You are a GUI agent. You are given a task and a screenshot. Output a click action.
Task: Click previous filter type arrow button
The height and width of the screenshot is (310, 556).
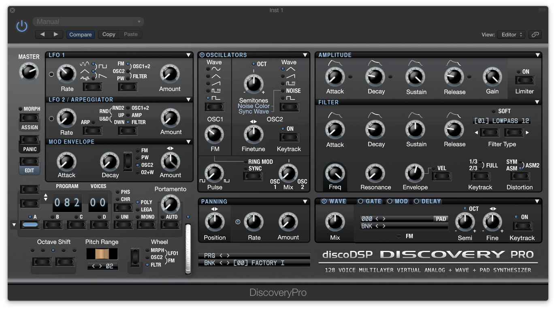(x=490, y=132)
